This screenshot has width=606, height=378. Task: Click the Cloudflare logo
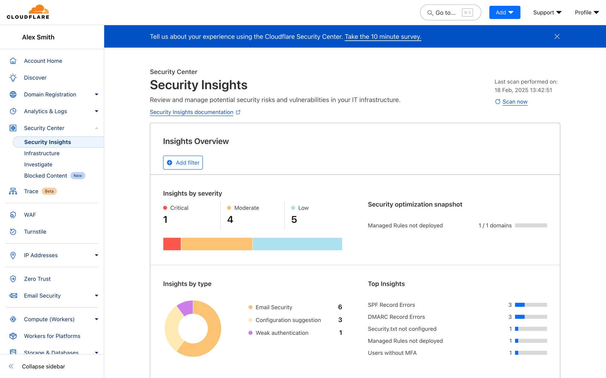[28, 12]
